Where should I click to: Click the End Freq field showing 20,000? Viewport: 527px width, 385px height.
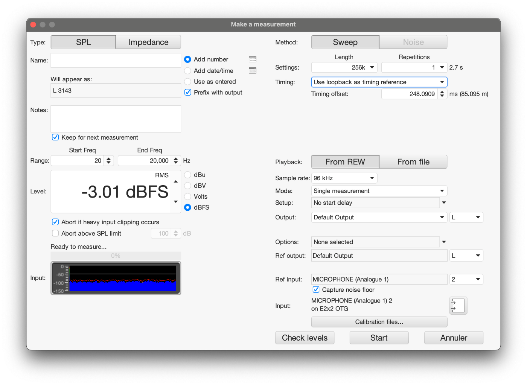(x=145, y=161)
